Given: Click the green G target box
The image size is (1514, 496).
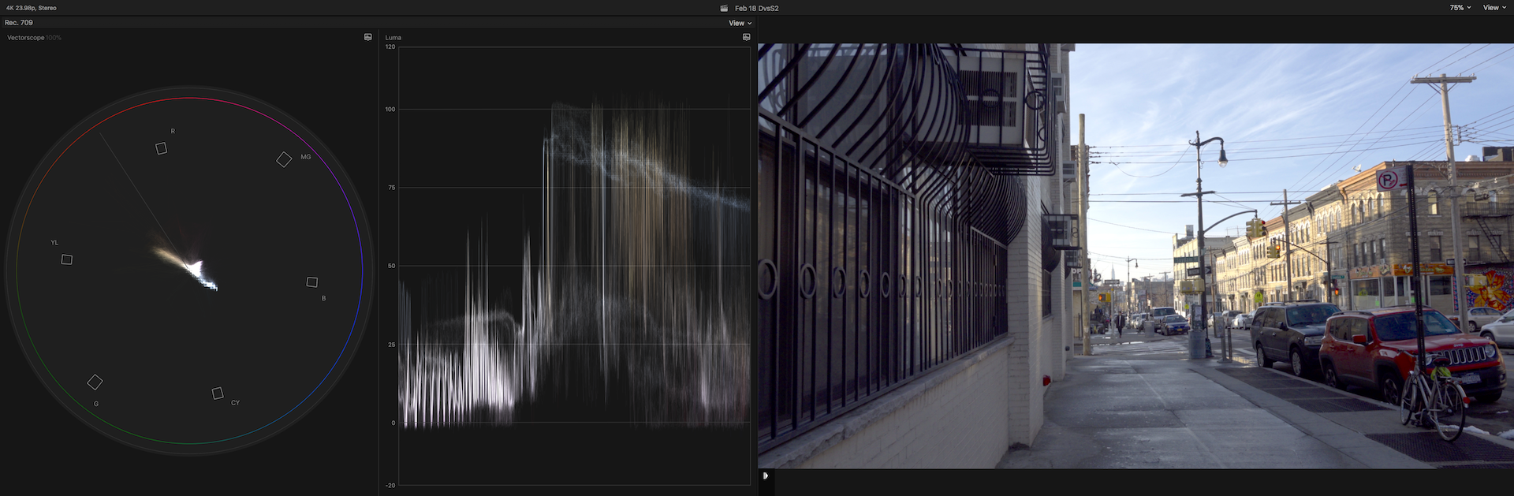Looking at the screenshot, I should pyautogui.click(x=95, y=382).
